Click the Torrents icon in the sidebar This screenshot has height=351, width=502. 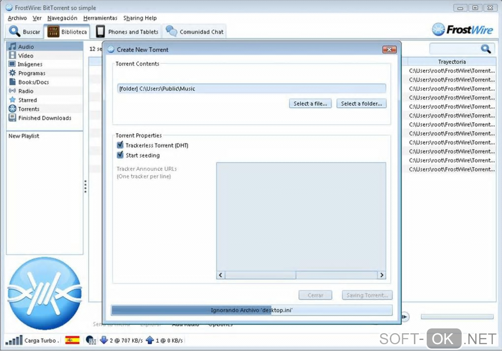pos(12,108)
